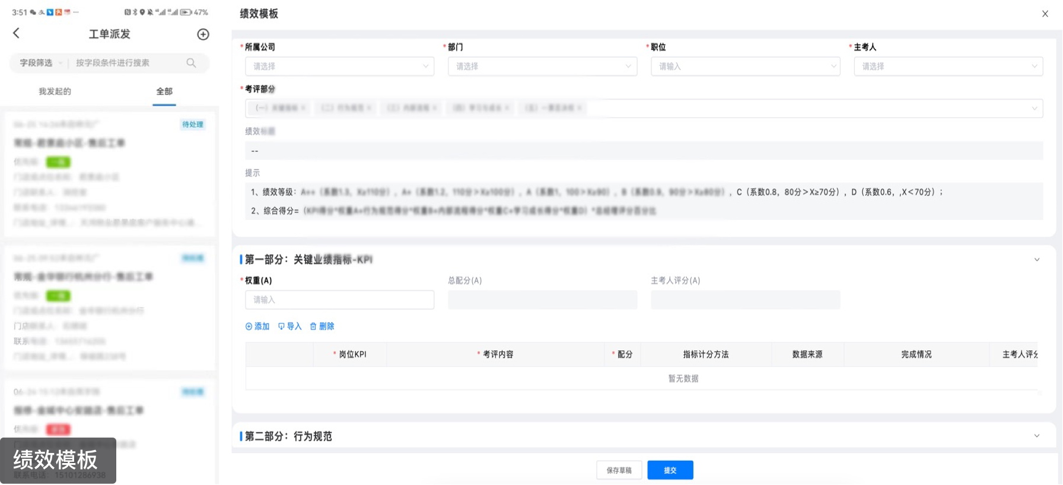Image resolution: width=1063 pixels, height=485 pixels.
Task: Click the search magnifier icon
Action: 191,63
